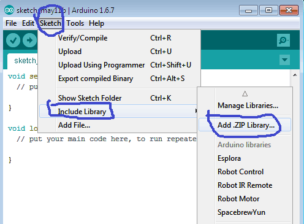Include the Esplora library
The width and height of the screenshot is (304, 224).
coord(245,158)
